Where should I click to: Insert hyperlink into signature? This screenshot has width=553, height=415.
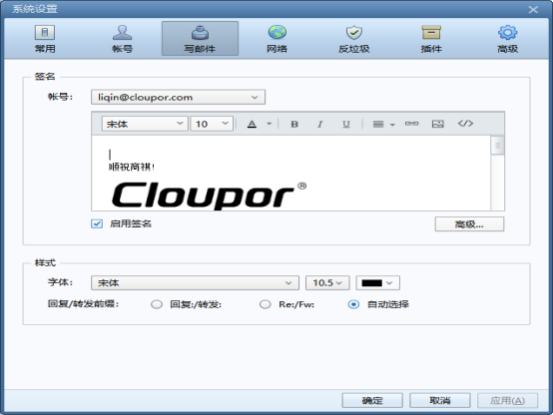(x=411, y=124)
